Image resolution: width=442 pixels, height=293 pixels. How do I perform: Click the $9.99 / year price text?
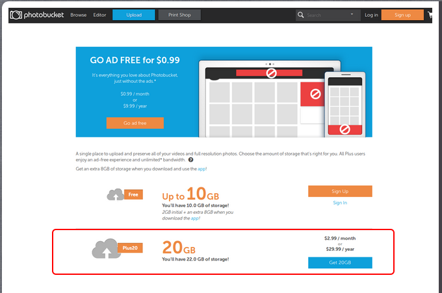coord(135,106)
